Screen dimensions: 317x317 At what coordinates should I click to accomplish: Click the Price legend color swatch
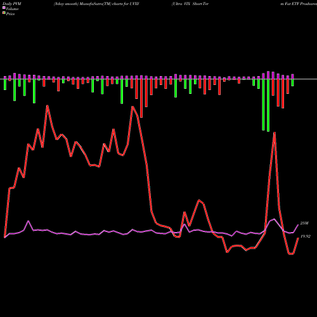coord(4,13)
